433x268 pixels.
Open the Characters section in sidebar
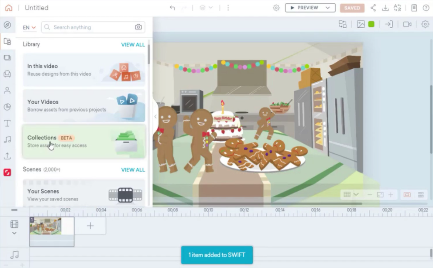pyautogui.click(x=7, y=90)
